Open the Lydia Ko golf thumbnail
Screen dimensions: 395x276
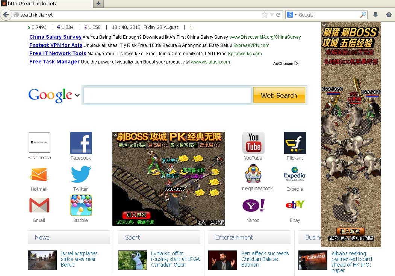133,260
